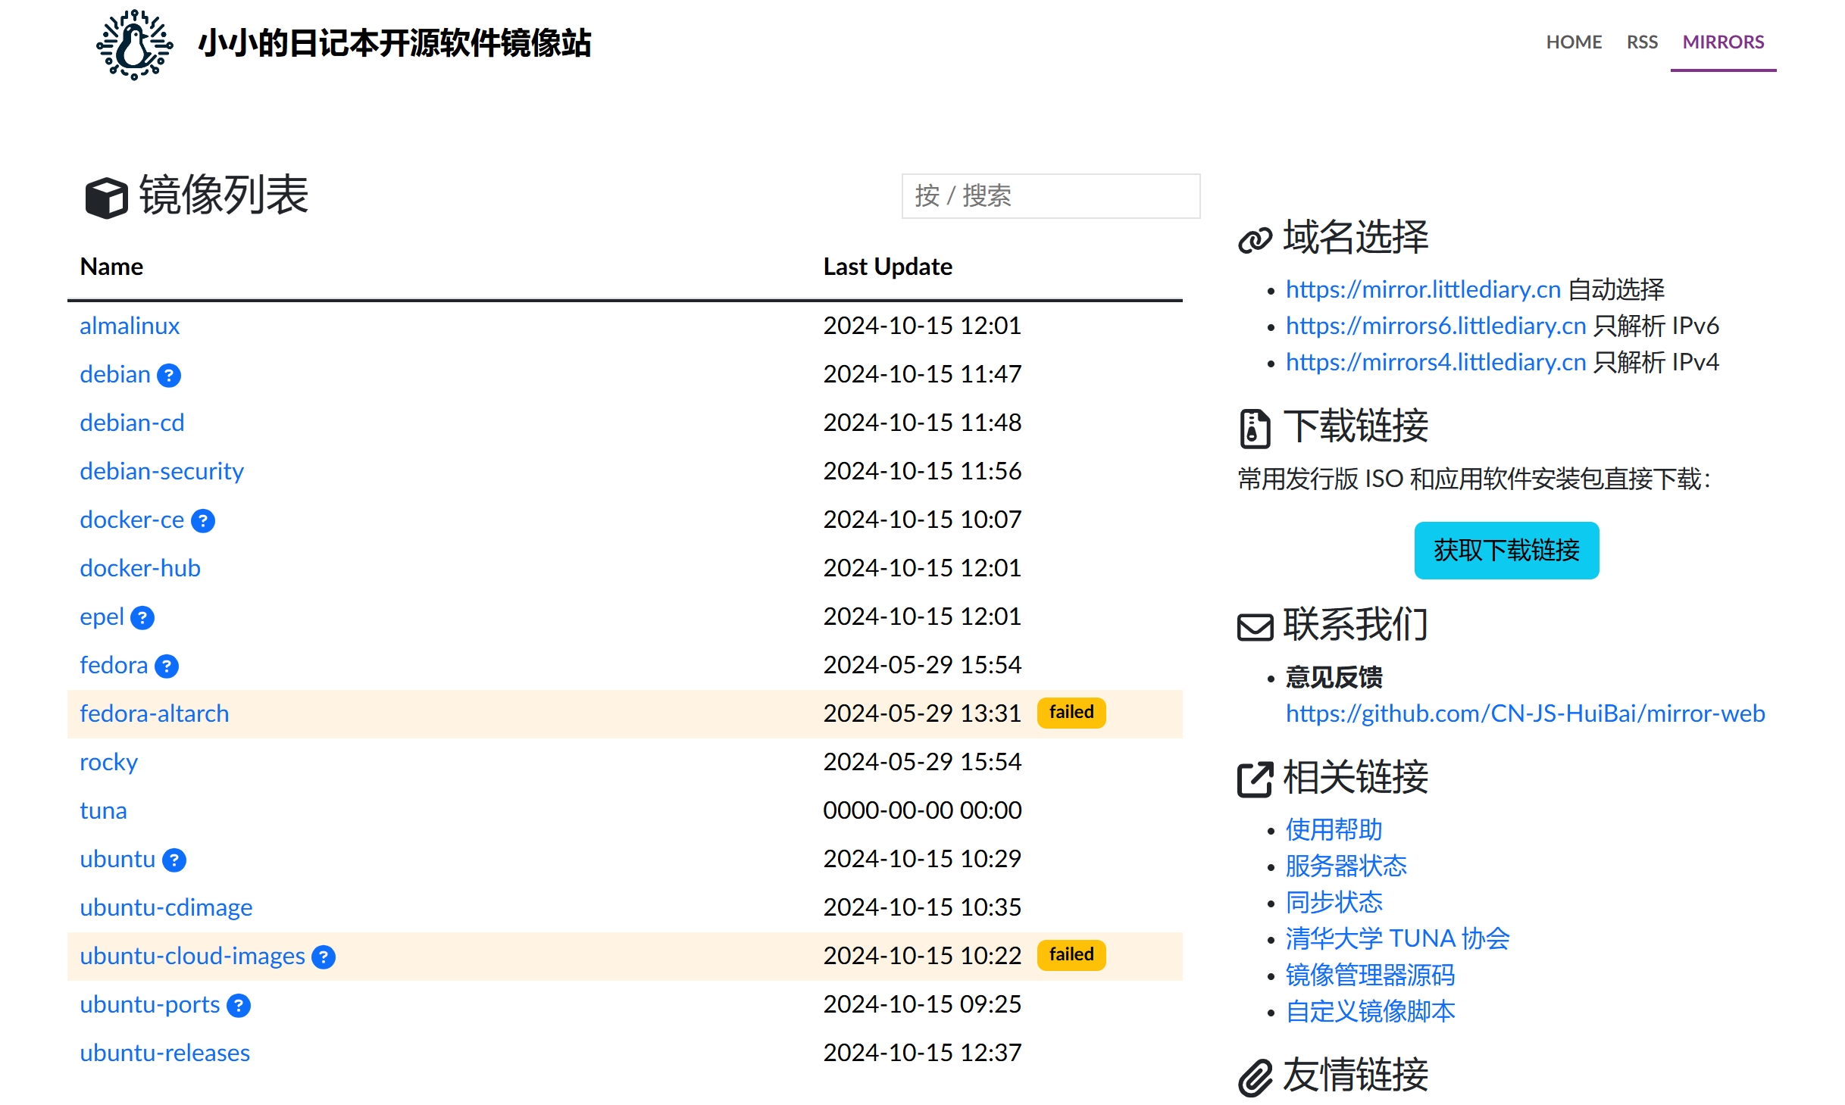Open help icon next to ubuntu-ports

pyautogui.click(x=239, y=1005)
